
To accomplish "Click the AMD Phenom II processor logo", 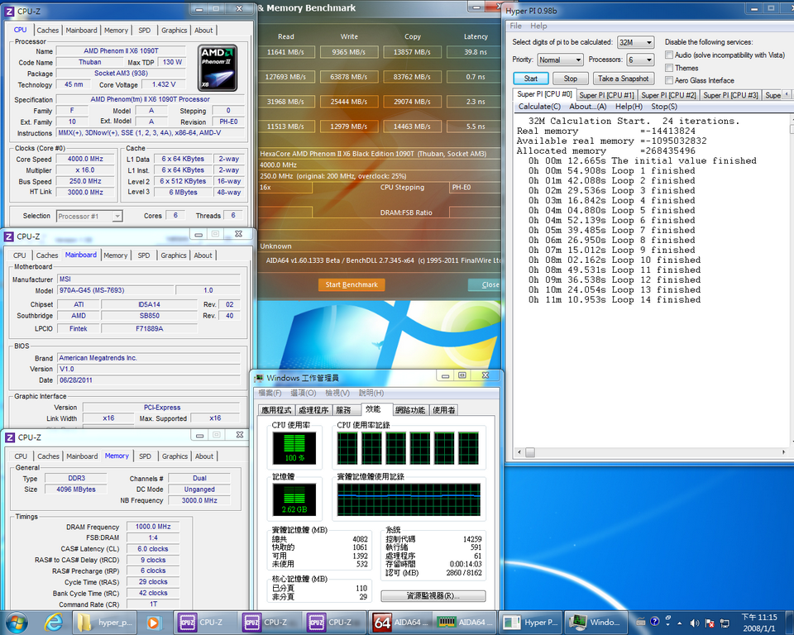I will 218,68.
